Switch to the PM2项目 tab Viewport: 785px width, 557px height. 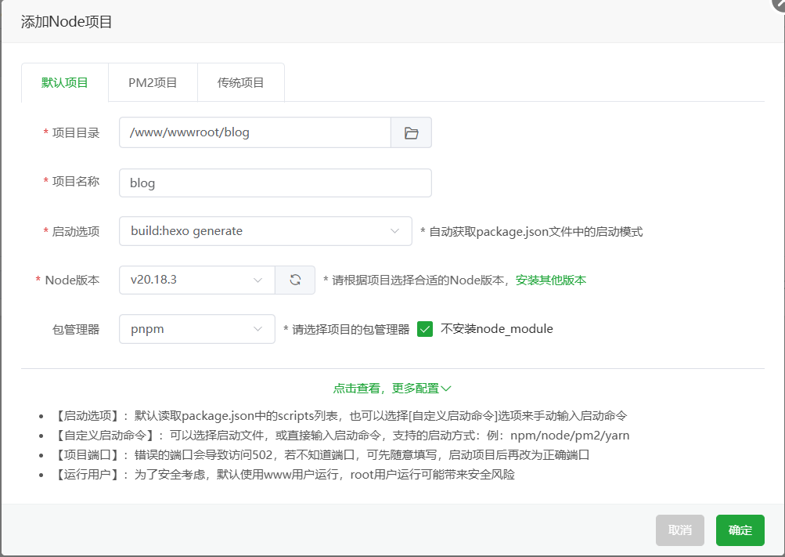[x=153, y=82]
